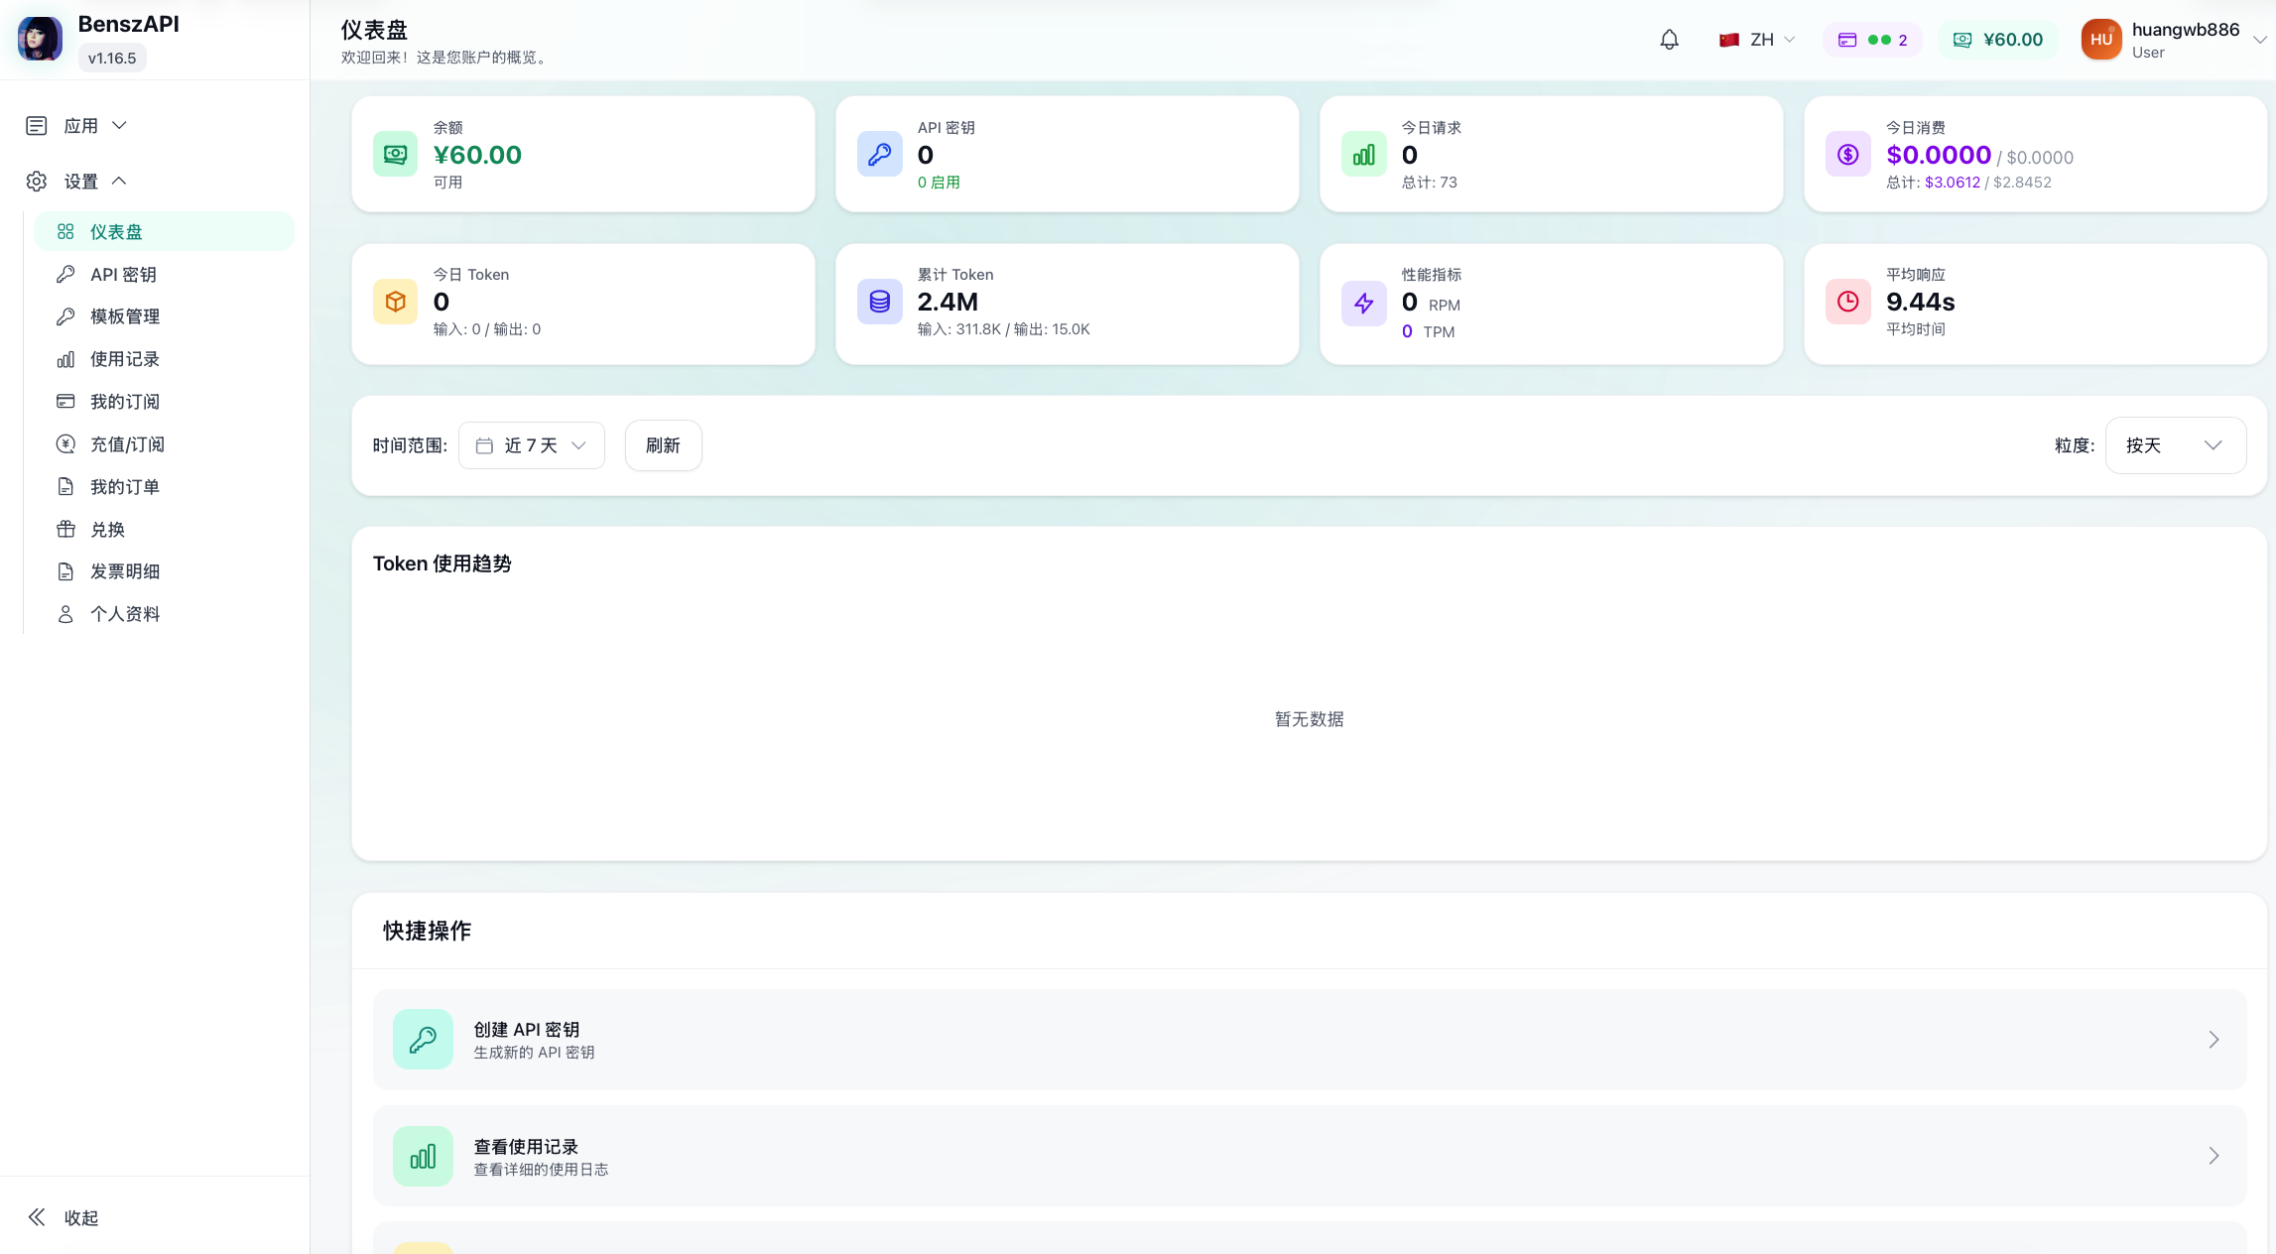This screenshot has width=2276, height=1254.
Task: Open the 按天 granularity dropdown
Action: pyautogui.click(x=2175, y=445)
